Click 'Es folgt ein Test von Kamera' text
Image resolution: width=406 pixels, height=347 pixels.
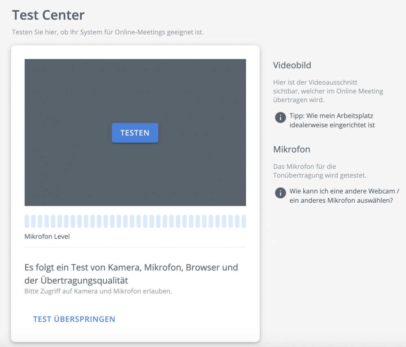point(131,274)
